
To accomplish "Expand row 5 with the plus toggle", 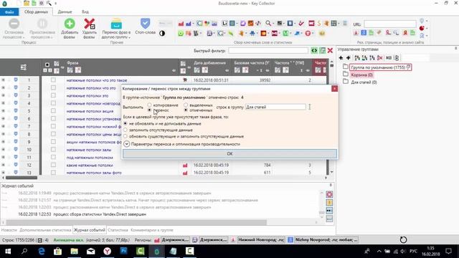I will (x=3, y=111).
